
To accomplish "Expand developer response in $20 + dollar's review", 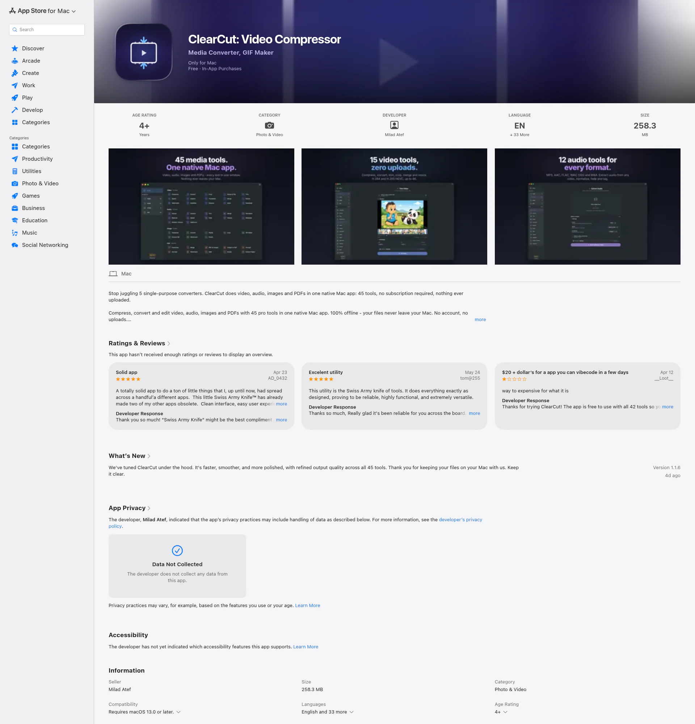I will tap(667, 407).
